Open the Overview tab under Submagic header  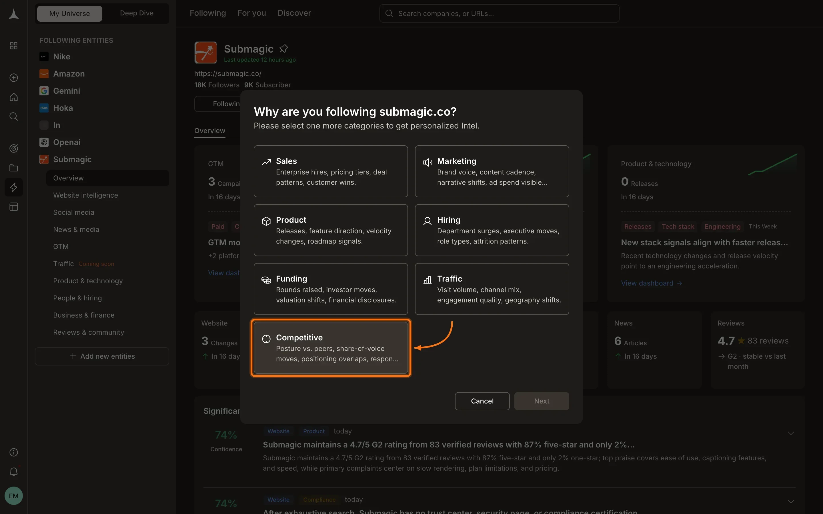[210, 131]
